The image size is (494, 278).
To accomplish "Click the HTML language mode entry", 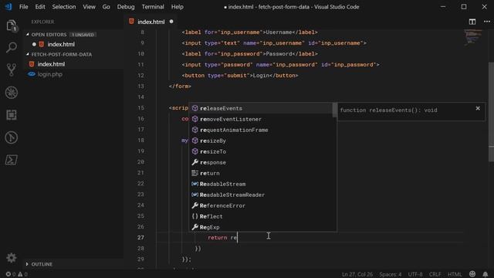I will click(x=455, y=274).
